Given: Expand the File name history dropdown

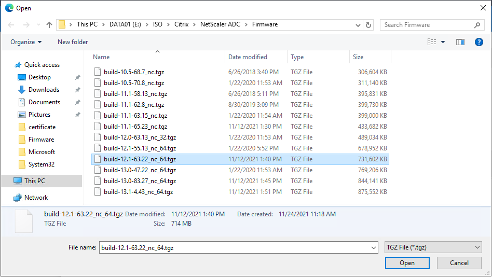Looking at the screenshot, I should coord(374,248).
